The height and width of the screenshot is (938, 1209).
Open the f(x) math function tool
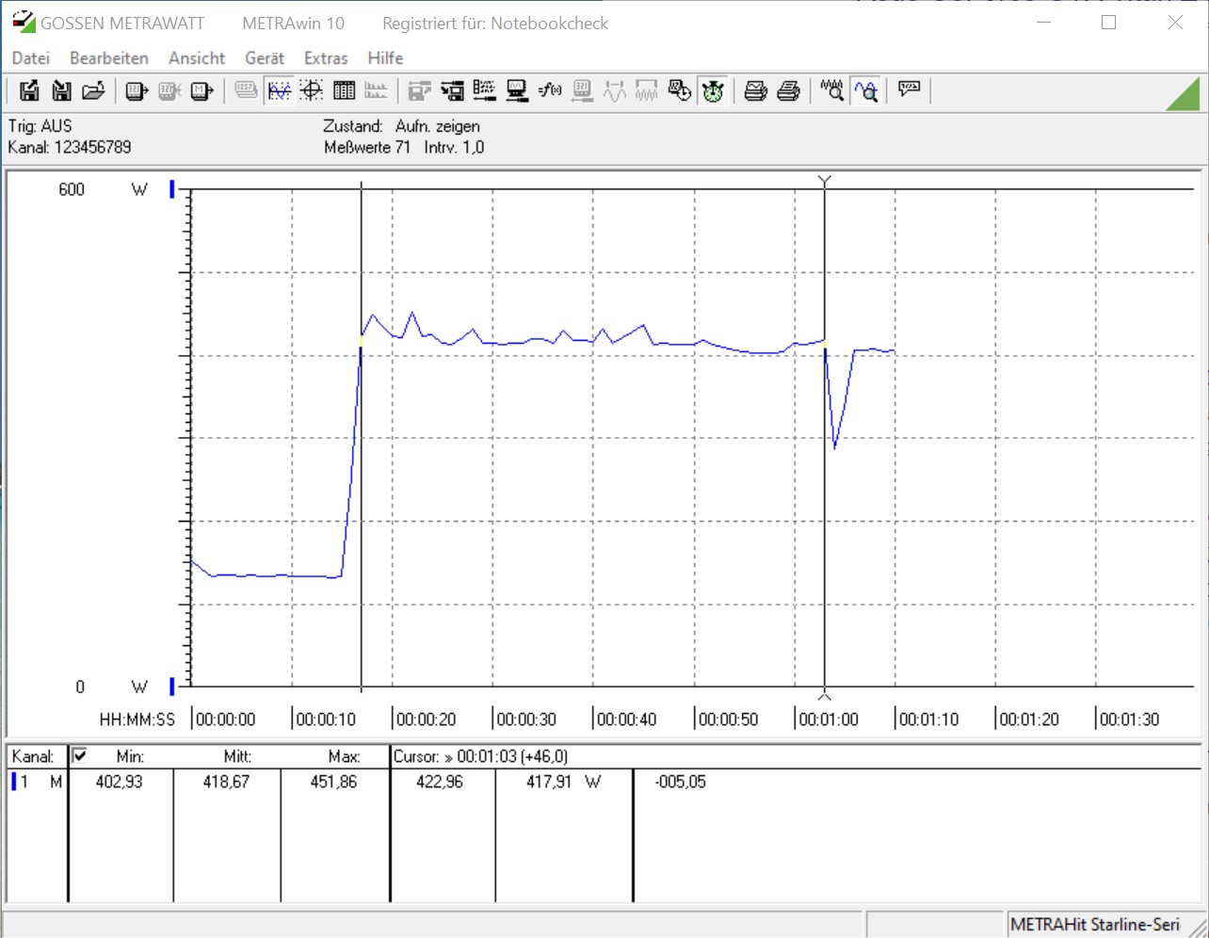click(x=550, y=90)
